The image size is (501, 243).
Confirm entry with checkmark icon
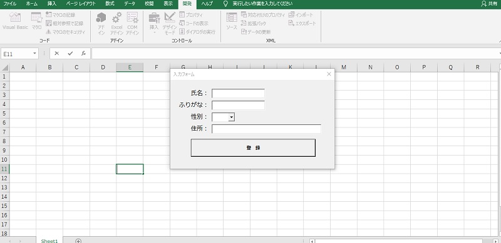[70, 54]
